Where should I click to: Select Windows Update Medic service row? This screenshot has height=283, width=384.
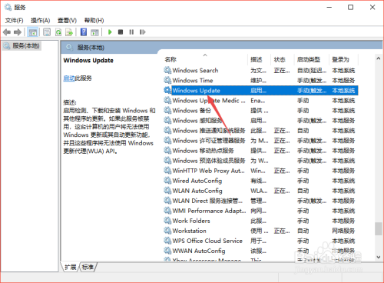(x=260, y=100)
